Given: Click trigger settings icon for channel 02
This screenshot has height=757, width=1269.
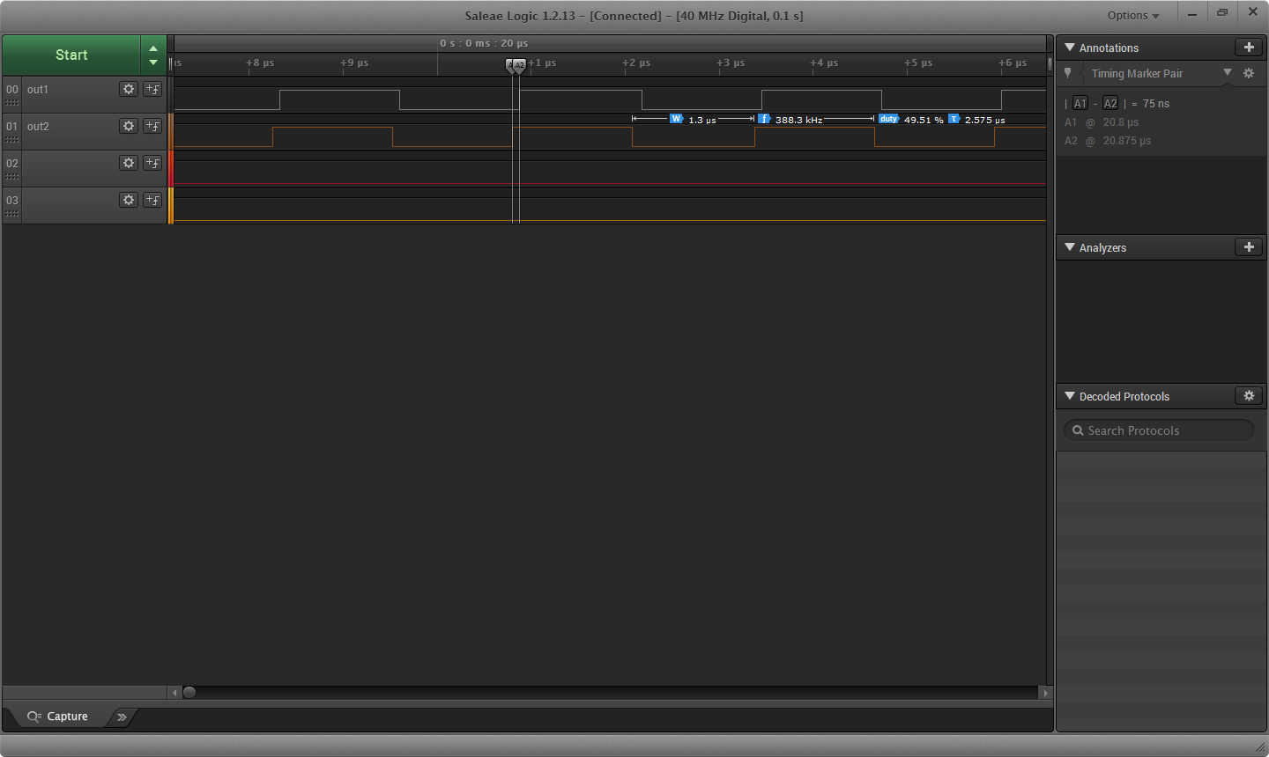Looking at the screenshot, I should (152, 163).
